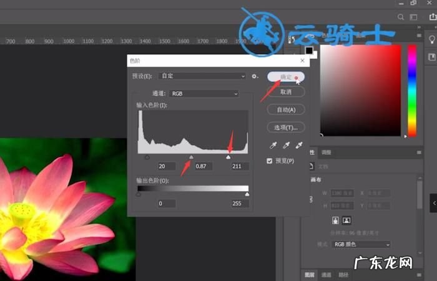Screen dimensions: 437x281
Task: Click the Properties panel scroll up arrow
Action: point(420,178)
